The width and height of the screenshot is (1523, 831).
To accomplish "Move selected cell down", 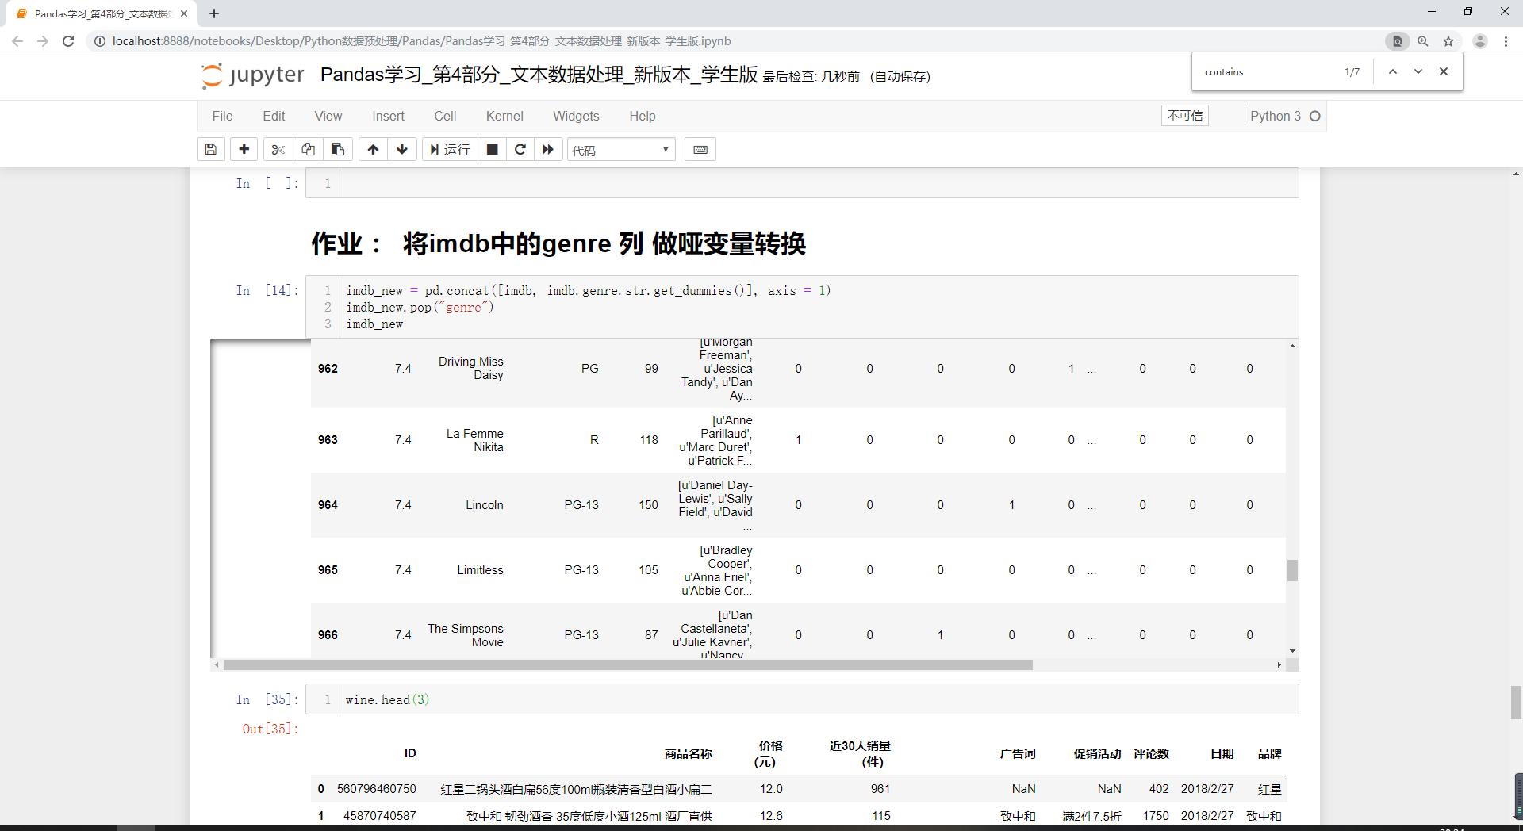I will [x=402, y=149].
